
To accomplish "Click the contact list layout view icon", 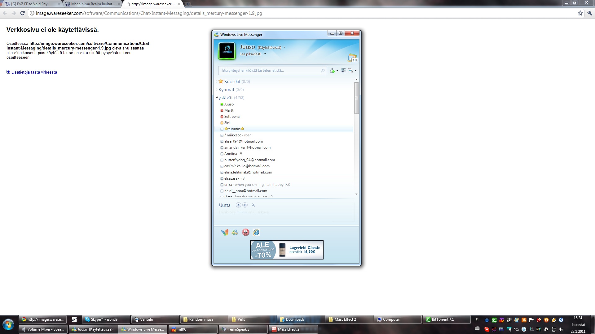I will coord(343,71).
